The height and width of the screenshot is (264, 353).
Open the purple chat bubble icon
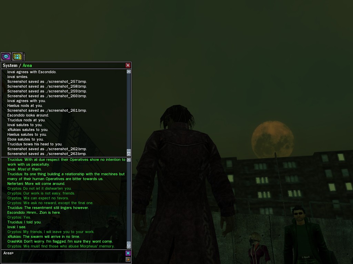[x=6, y=56]
